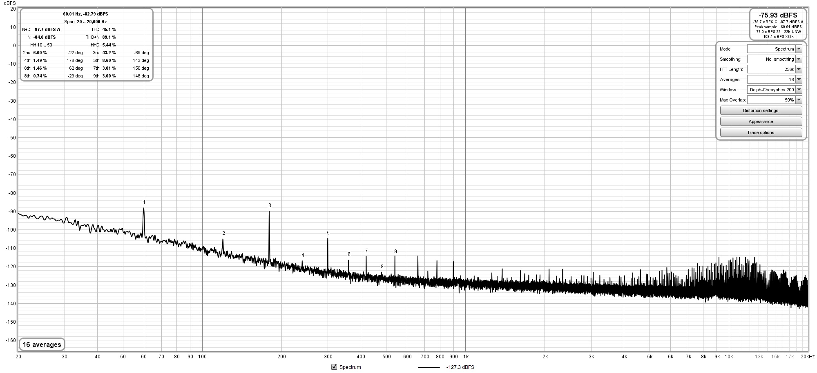The image size is (817, 373).
Task: Click the 3rd harmonic 43.2 % value
Action: click(109, 53)
